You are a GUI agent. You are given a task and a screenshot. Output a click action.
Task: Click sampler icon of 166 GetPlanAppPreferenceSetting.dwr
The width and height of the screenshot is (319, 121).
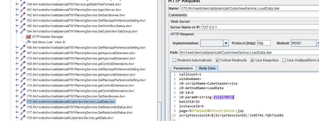[x=23, y=48]
